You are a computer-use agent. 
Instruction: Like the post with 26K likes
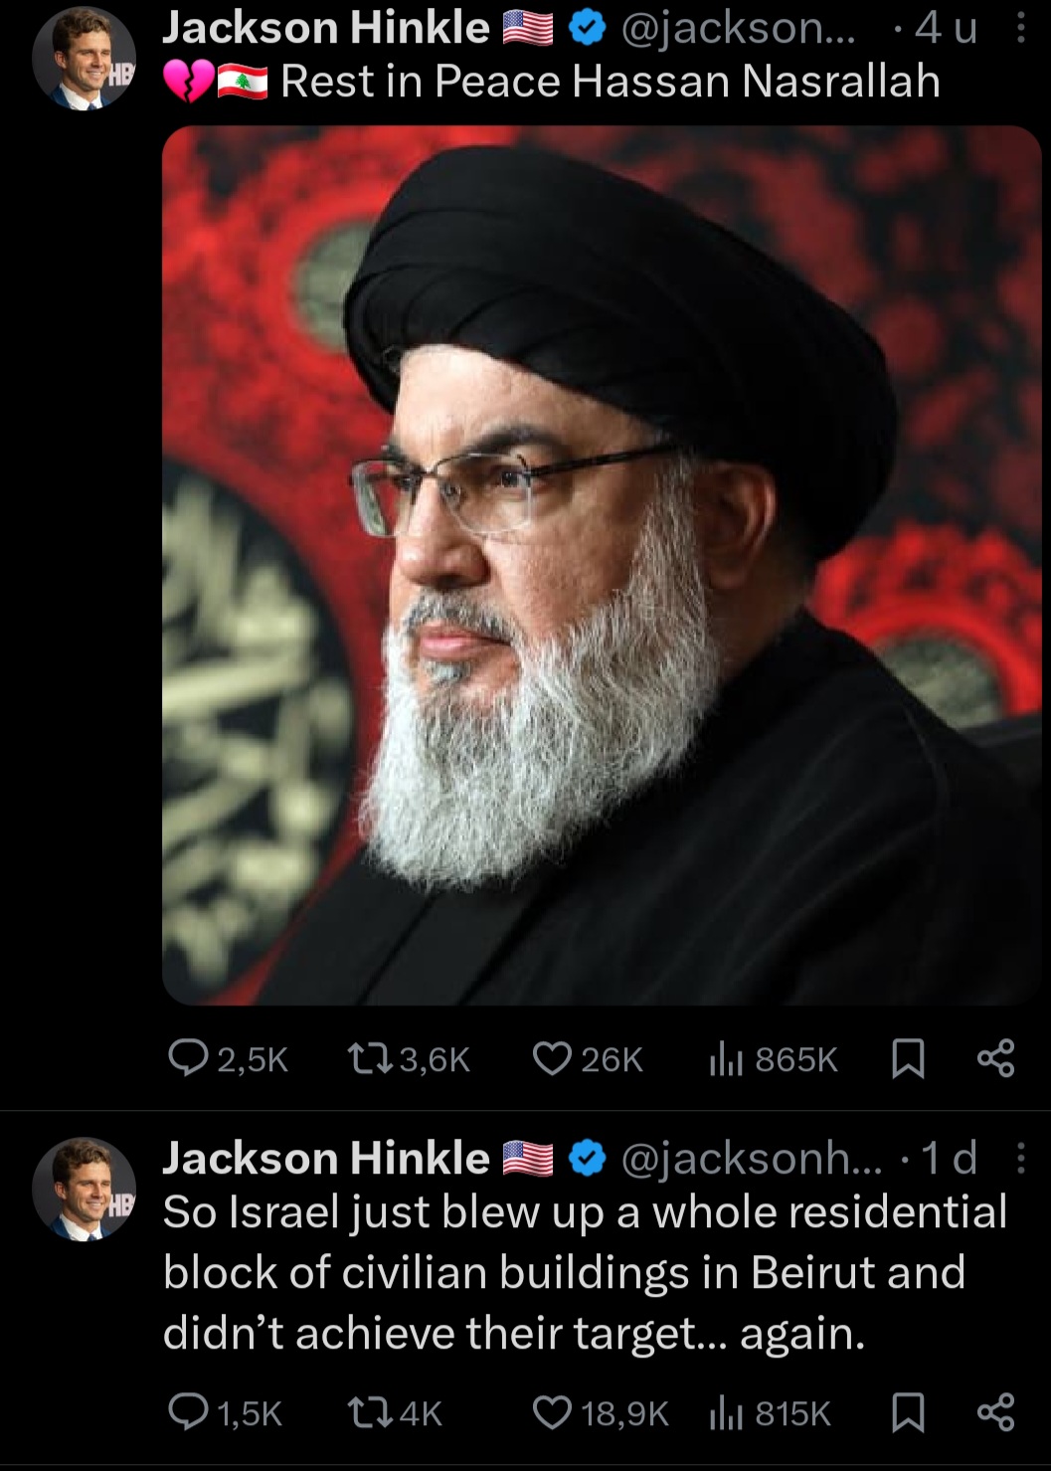click(589, 1059)
